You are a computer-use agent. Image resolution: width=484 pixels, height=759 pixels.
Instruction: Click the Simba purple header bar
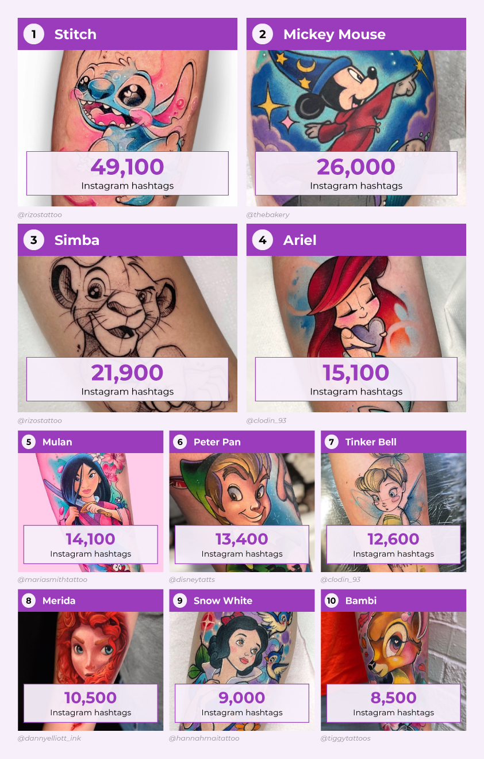tap(128, 240)
